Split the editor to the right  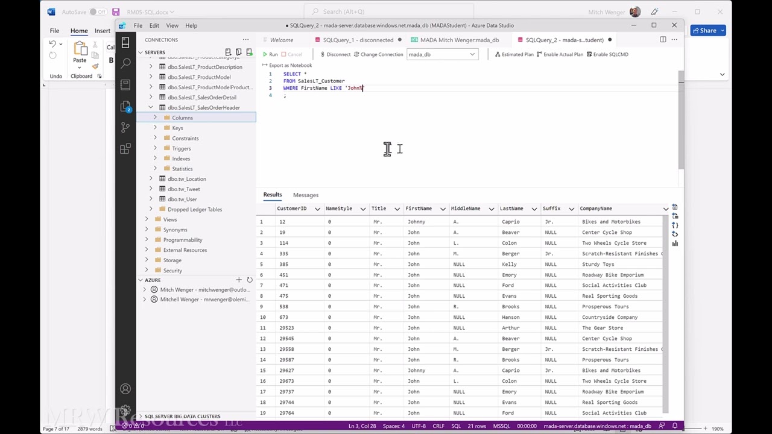(x=663, y=40)
